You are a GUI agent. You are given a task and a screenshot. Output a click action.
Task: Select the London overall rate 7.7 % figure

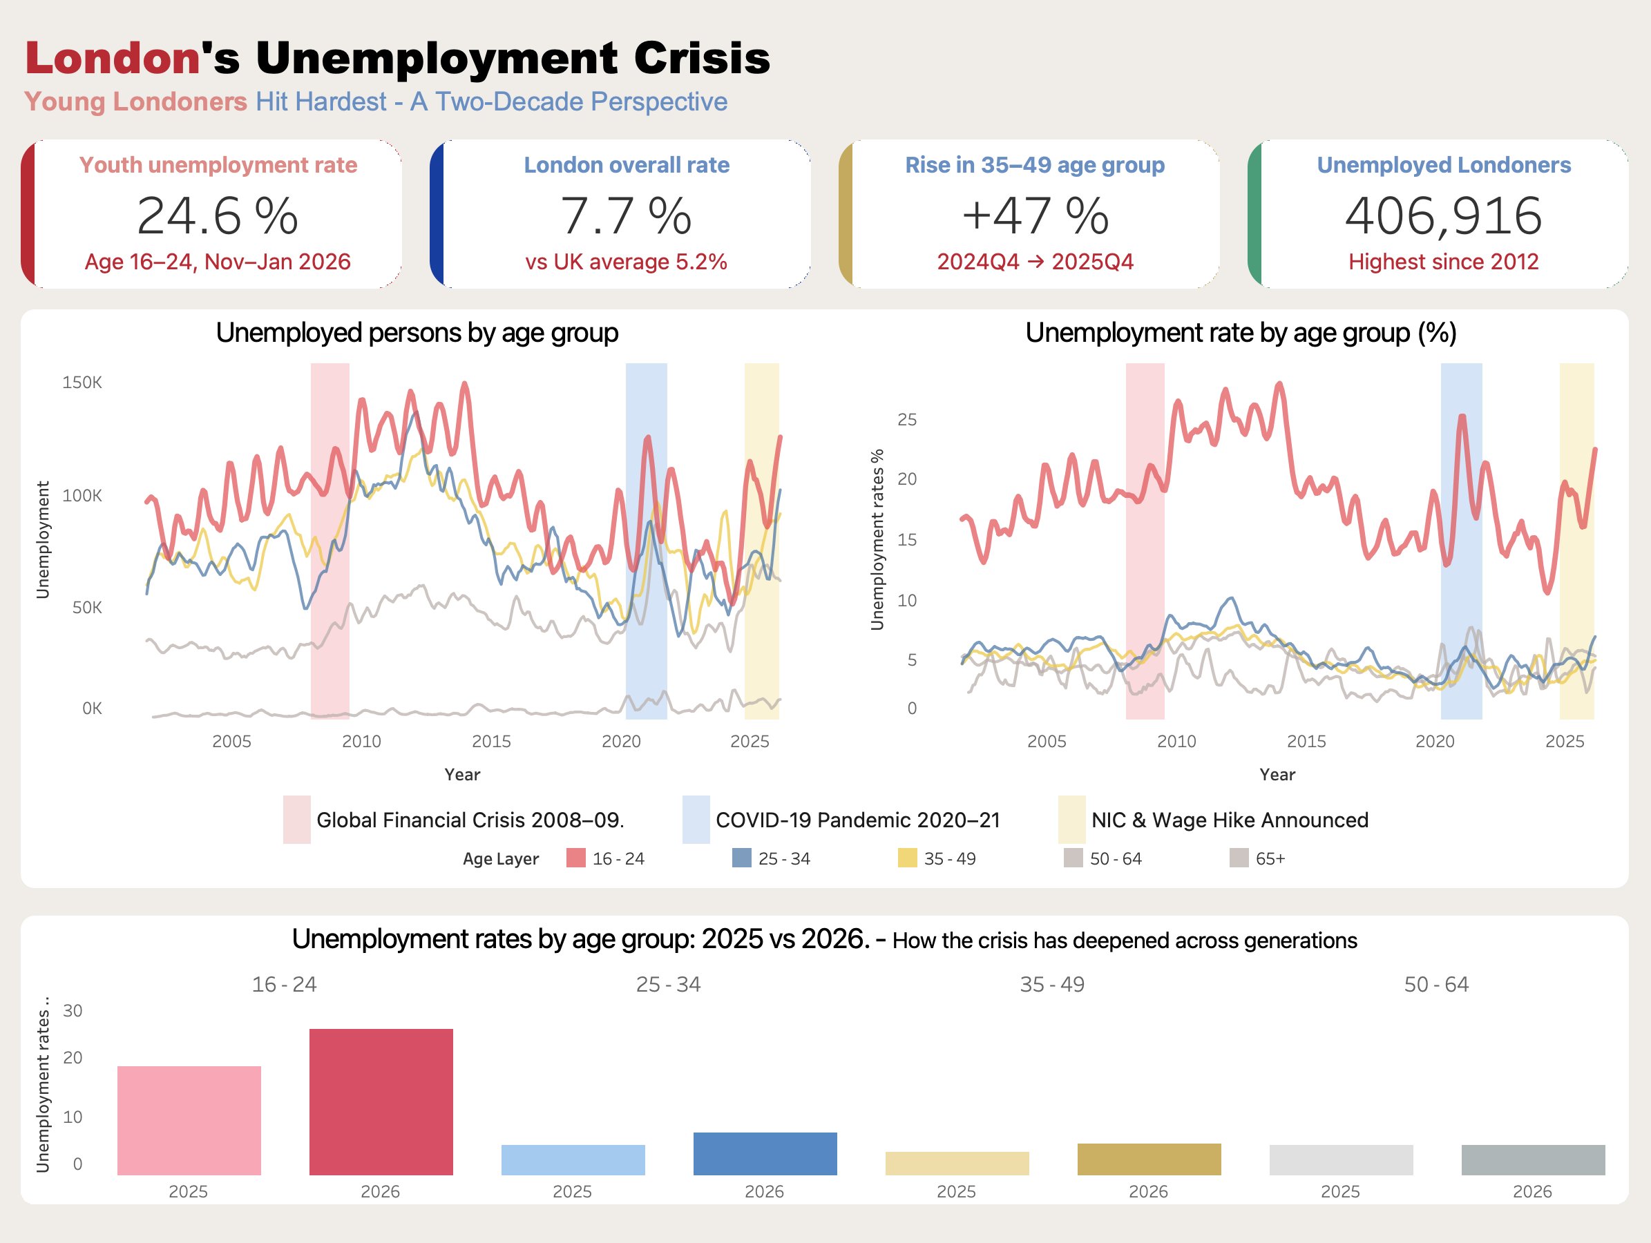click(x=625, y=215)
